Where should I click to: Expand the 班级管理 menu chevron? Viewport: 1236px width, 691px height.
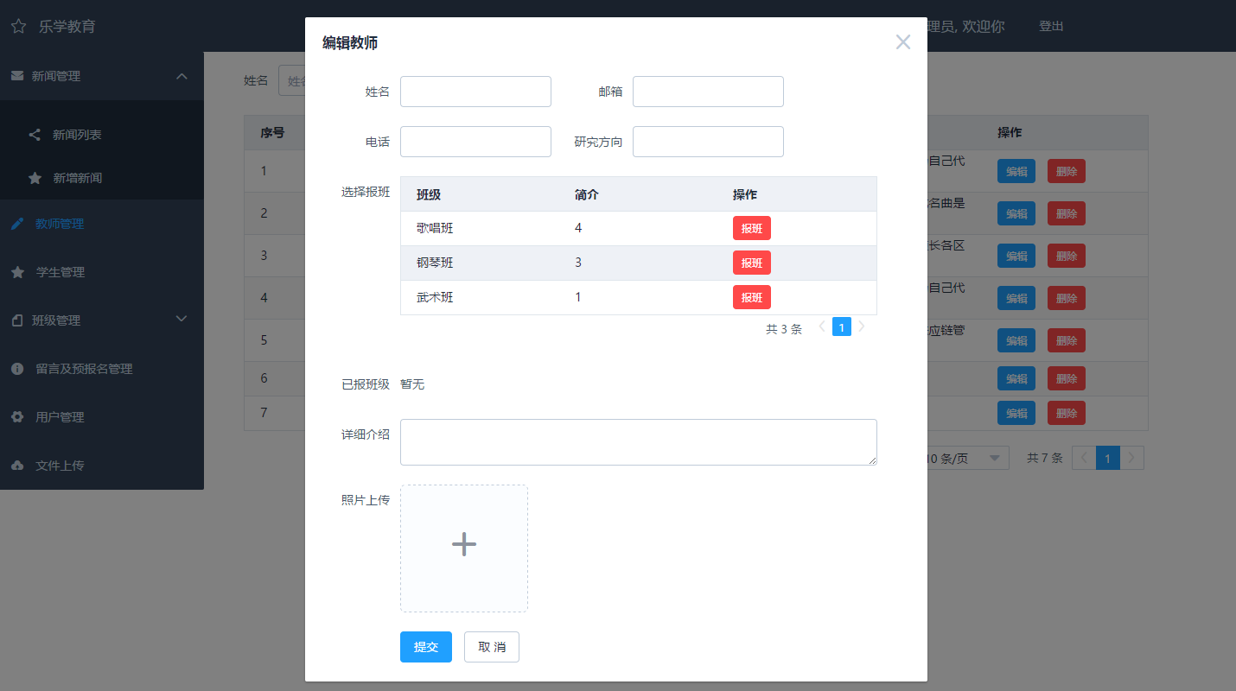[x=182, y=319]
